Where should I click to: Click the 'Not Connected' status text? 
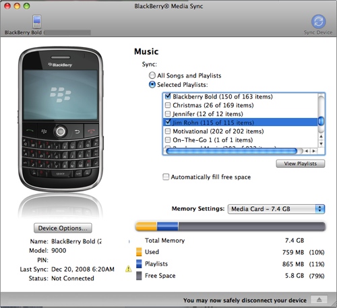click(73, 278)
